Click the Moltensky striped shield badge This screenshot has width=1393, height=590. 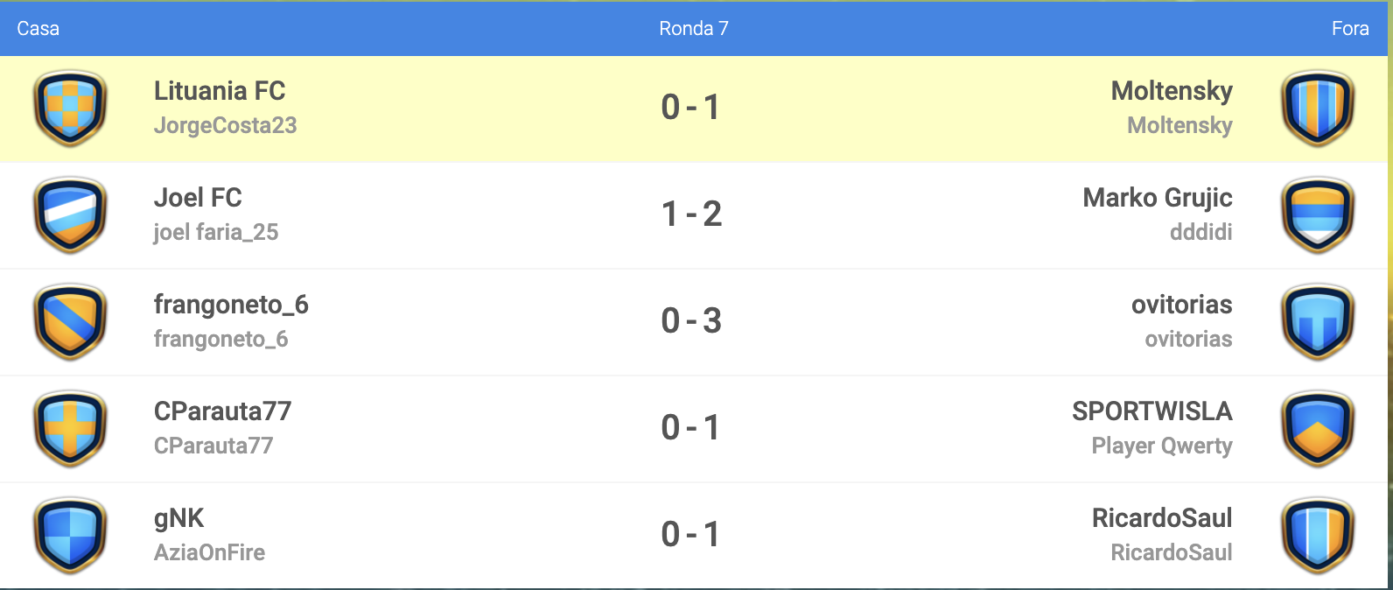(x=1317, y=109)
